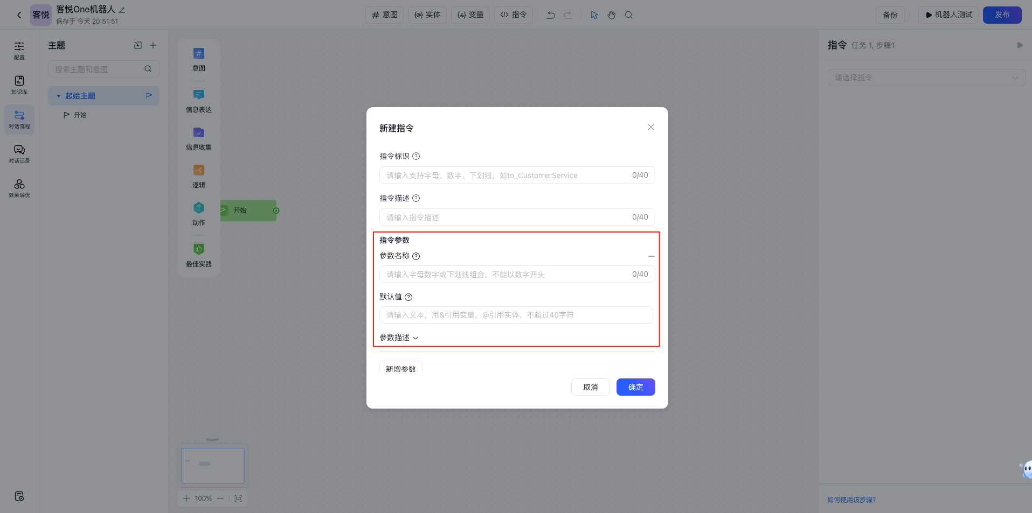
Task: Open the 请选择指令 dropdown
Action: click(926, 78)
